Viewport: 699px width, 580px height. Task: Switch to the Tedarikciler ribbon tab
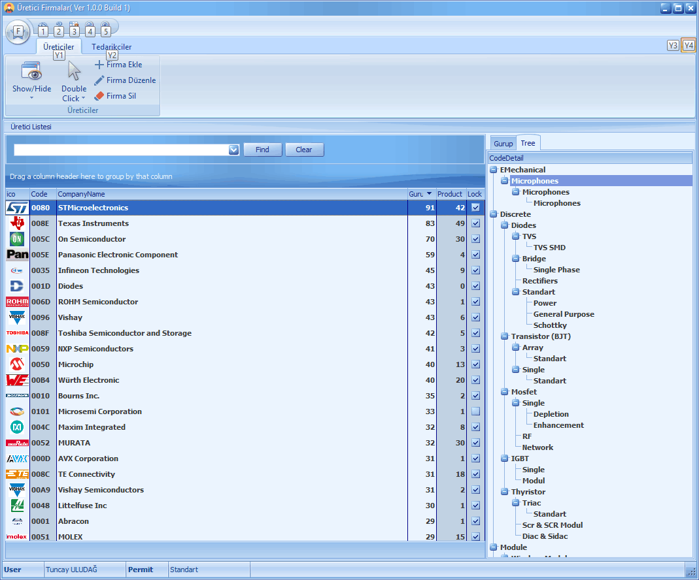pyautogui.click(x=111, y=47)
